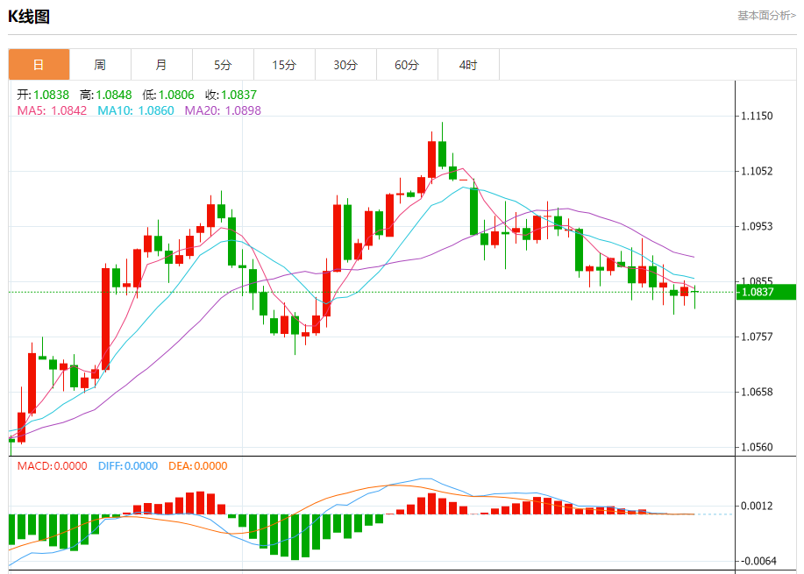Click the MA20 indicator label
The width and height of the screenshot is (804, 574).
[222, 110]
